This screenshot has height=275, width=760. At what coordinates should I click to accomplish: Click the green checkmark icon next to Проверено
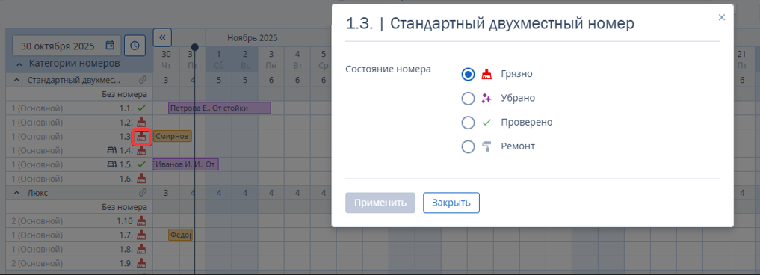tap(486, 123)
